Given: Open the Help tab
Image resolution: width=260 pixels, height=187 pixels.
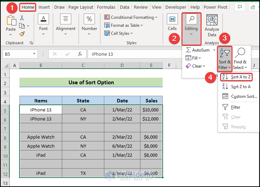Looking at the screenshot, I should tap(195, 7).
